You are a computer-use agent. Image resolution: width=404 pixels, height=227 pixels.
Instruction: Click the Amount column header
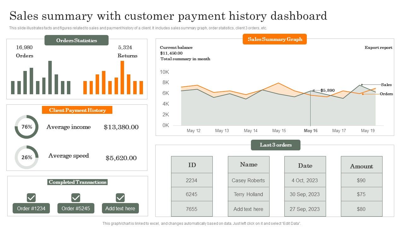tap(362, 165)
